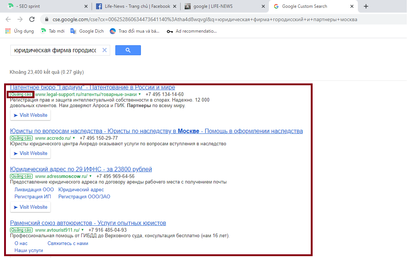This screenshot has height=258, width=412.
Task: Open the www.accredo.ru link
Action: [x=53, y=138]
